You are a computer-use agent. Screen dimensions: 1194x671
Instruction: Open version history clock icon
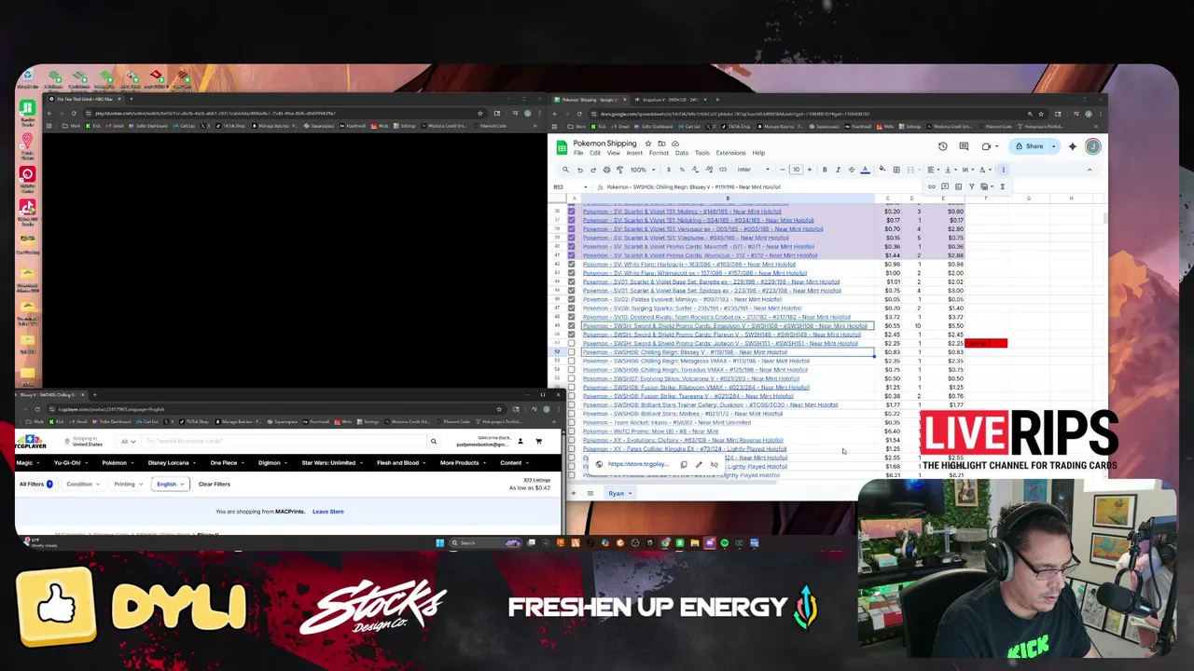(x=942, y=146)
